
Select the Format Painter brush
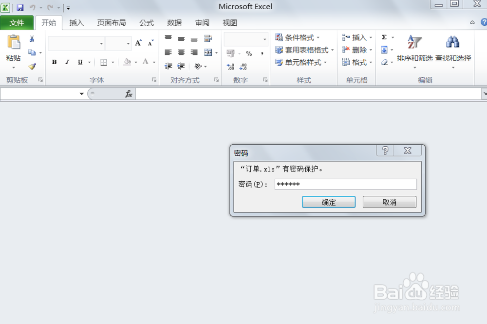click(32, 66)
